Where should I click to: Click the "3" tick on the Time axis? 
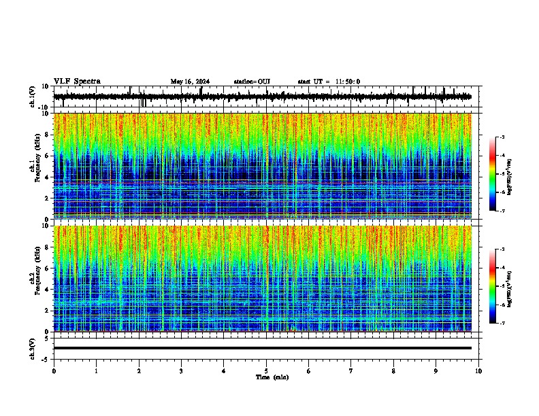coord(181,371)
